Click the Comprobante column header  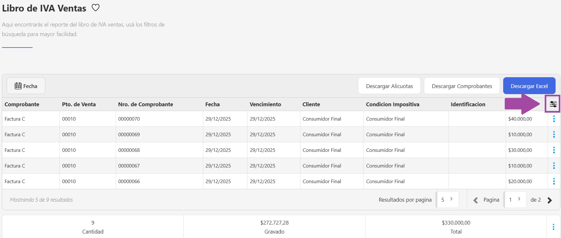(22, 104)
